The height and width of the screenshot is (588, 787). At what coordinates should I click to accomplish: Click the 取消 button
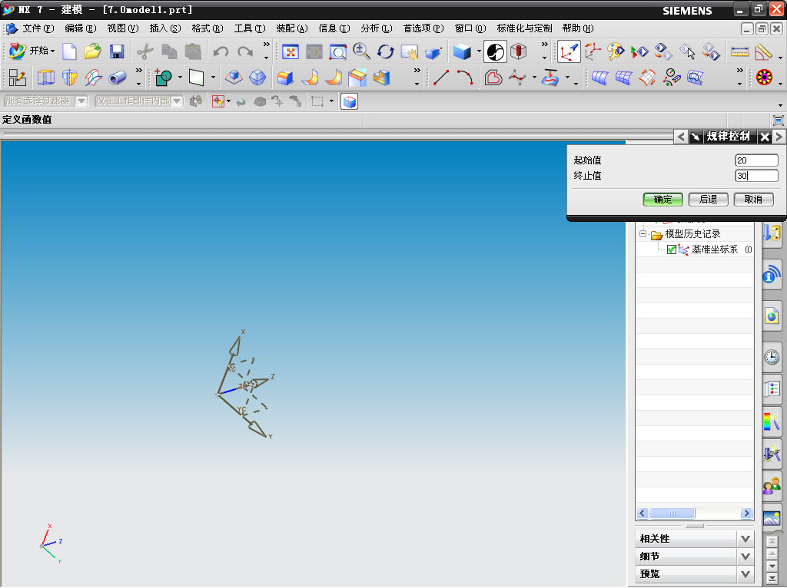point(753,200)
